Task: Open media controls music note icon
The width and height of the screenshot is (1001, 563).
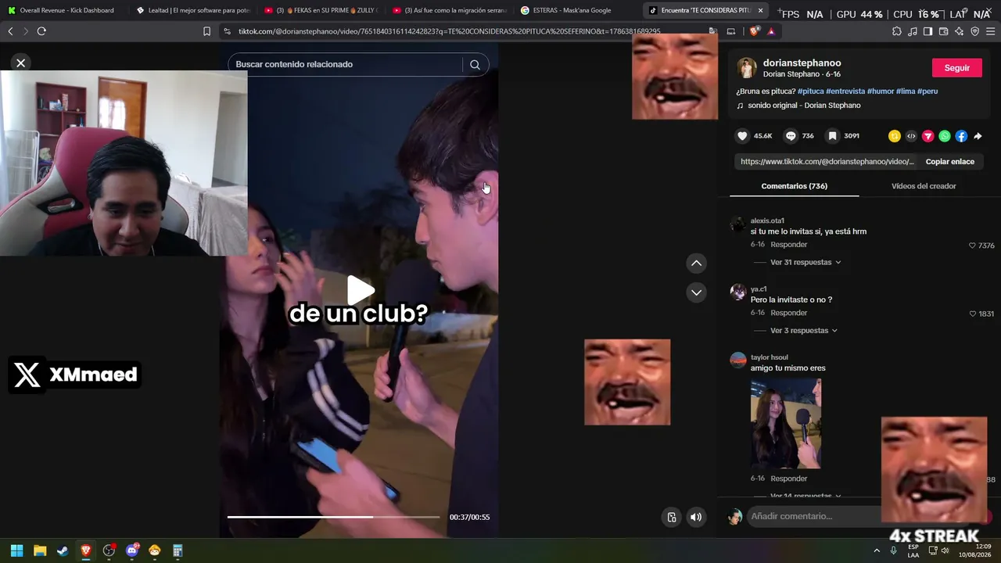Action: (x=913, y=31)
